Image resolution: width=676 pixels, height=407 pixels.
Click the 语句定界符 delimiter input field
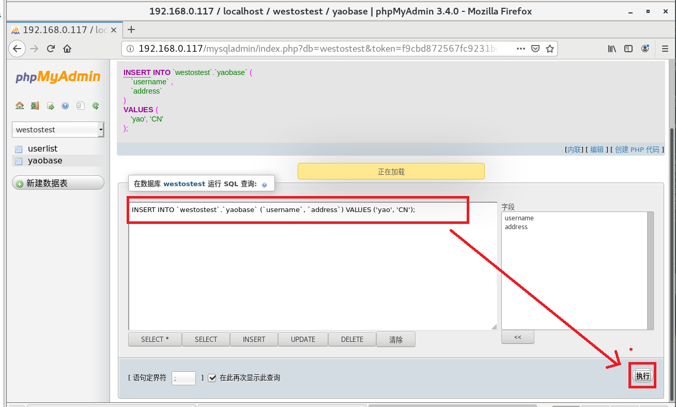pos(183,378)
